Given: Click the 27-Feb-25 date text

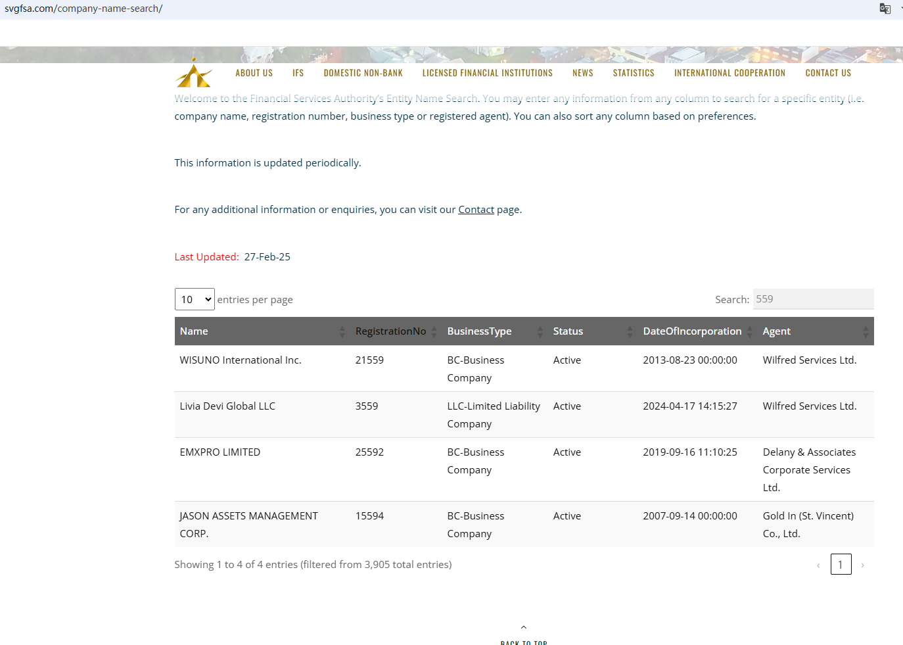Looking at the screenshot, I should coord(267,257).
